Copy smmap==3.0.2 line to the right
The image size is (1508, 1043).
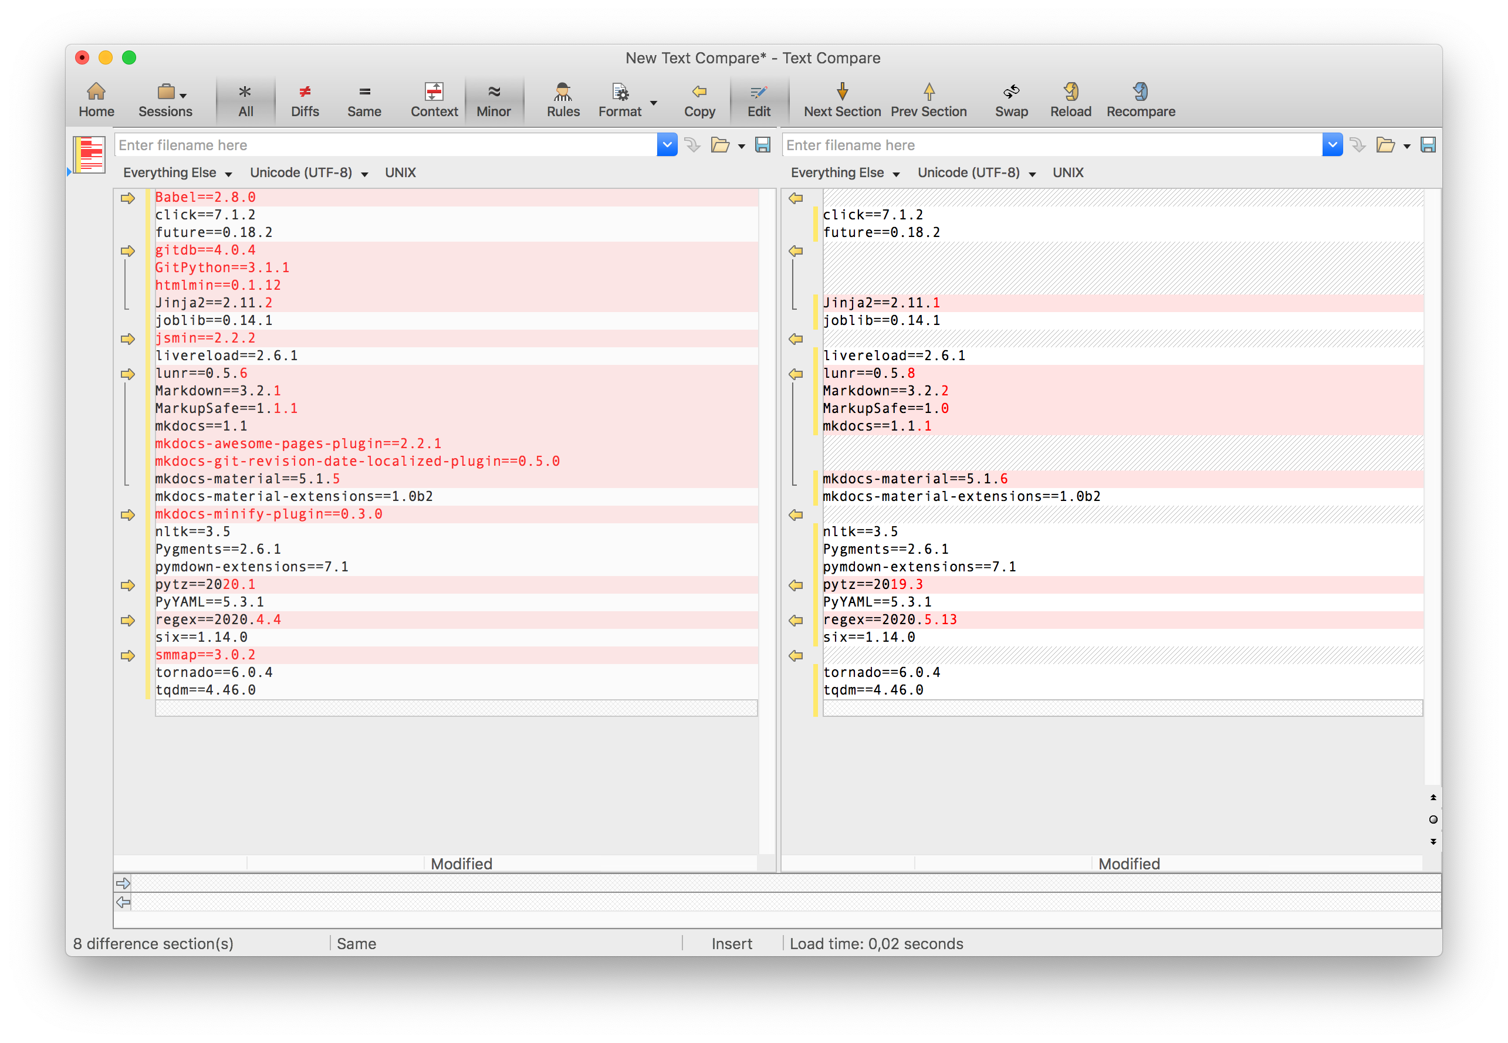tap(127, 655)
